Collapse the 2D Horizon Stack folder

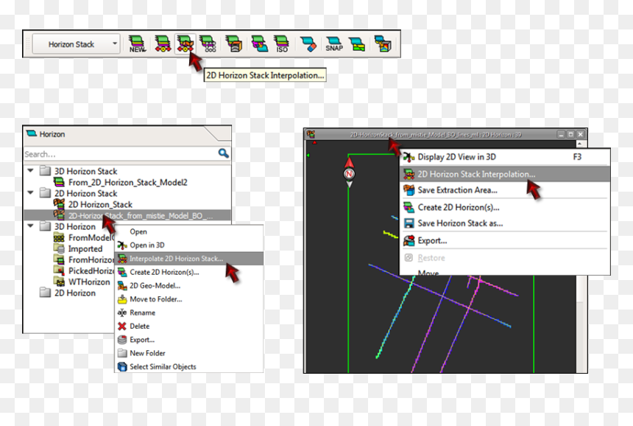pos(30,193)
